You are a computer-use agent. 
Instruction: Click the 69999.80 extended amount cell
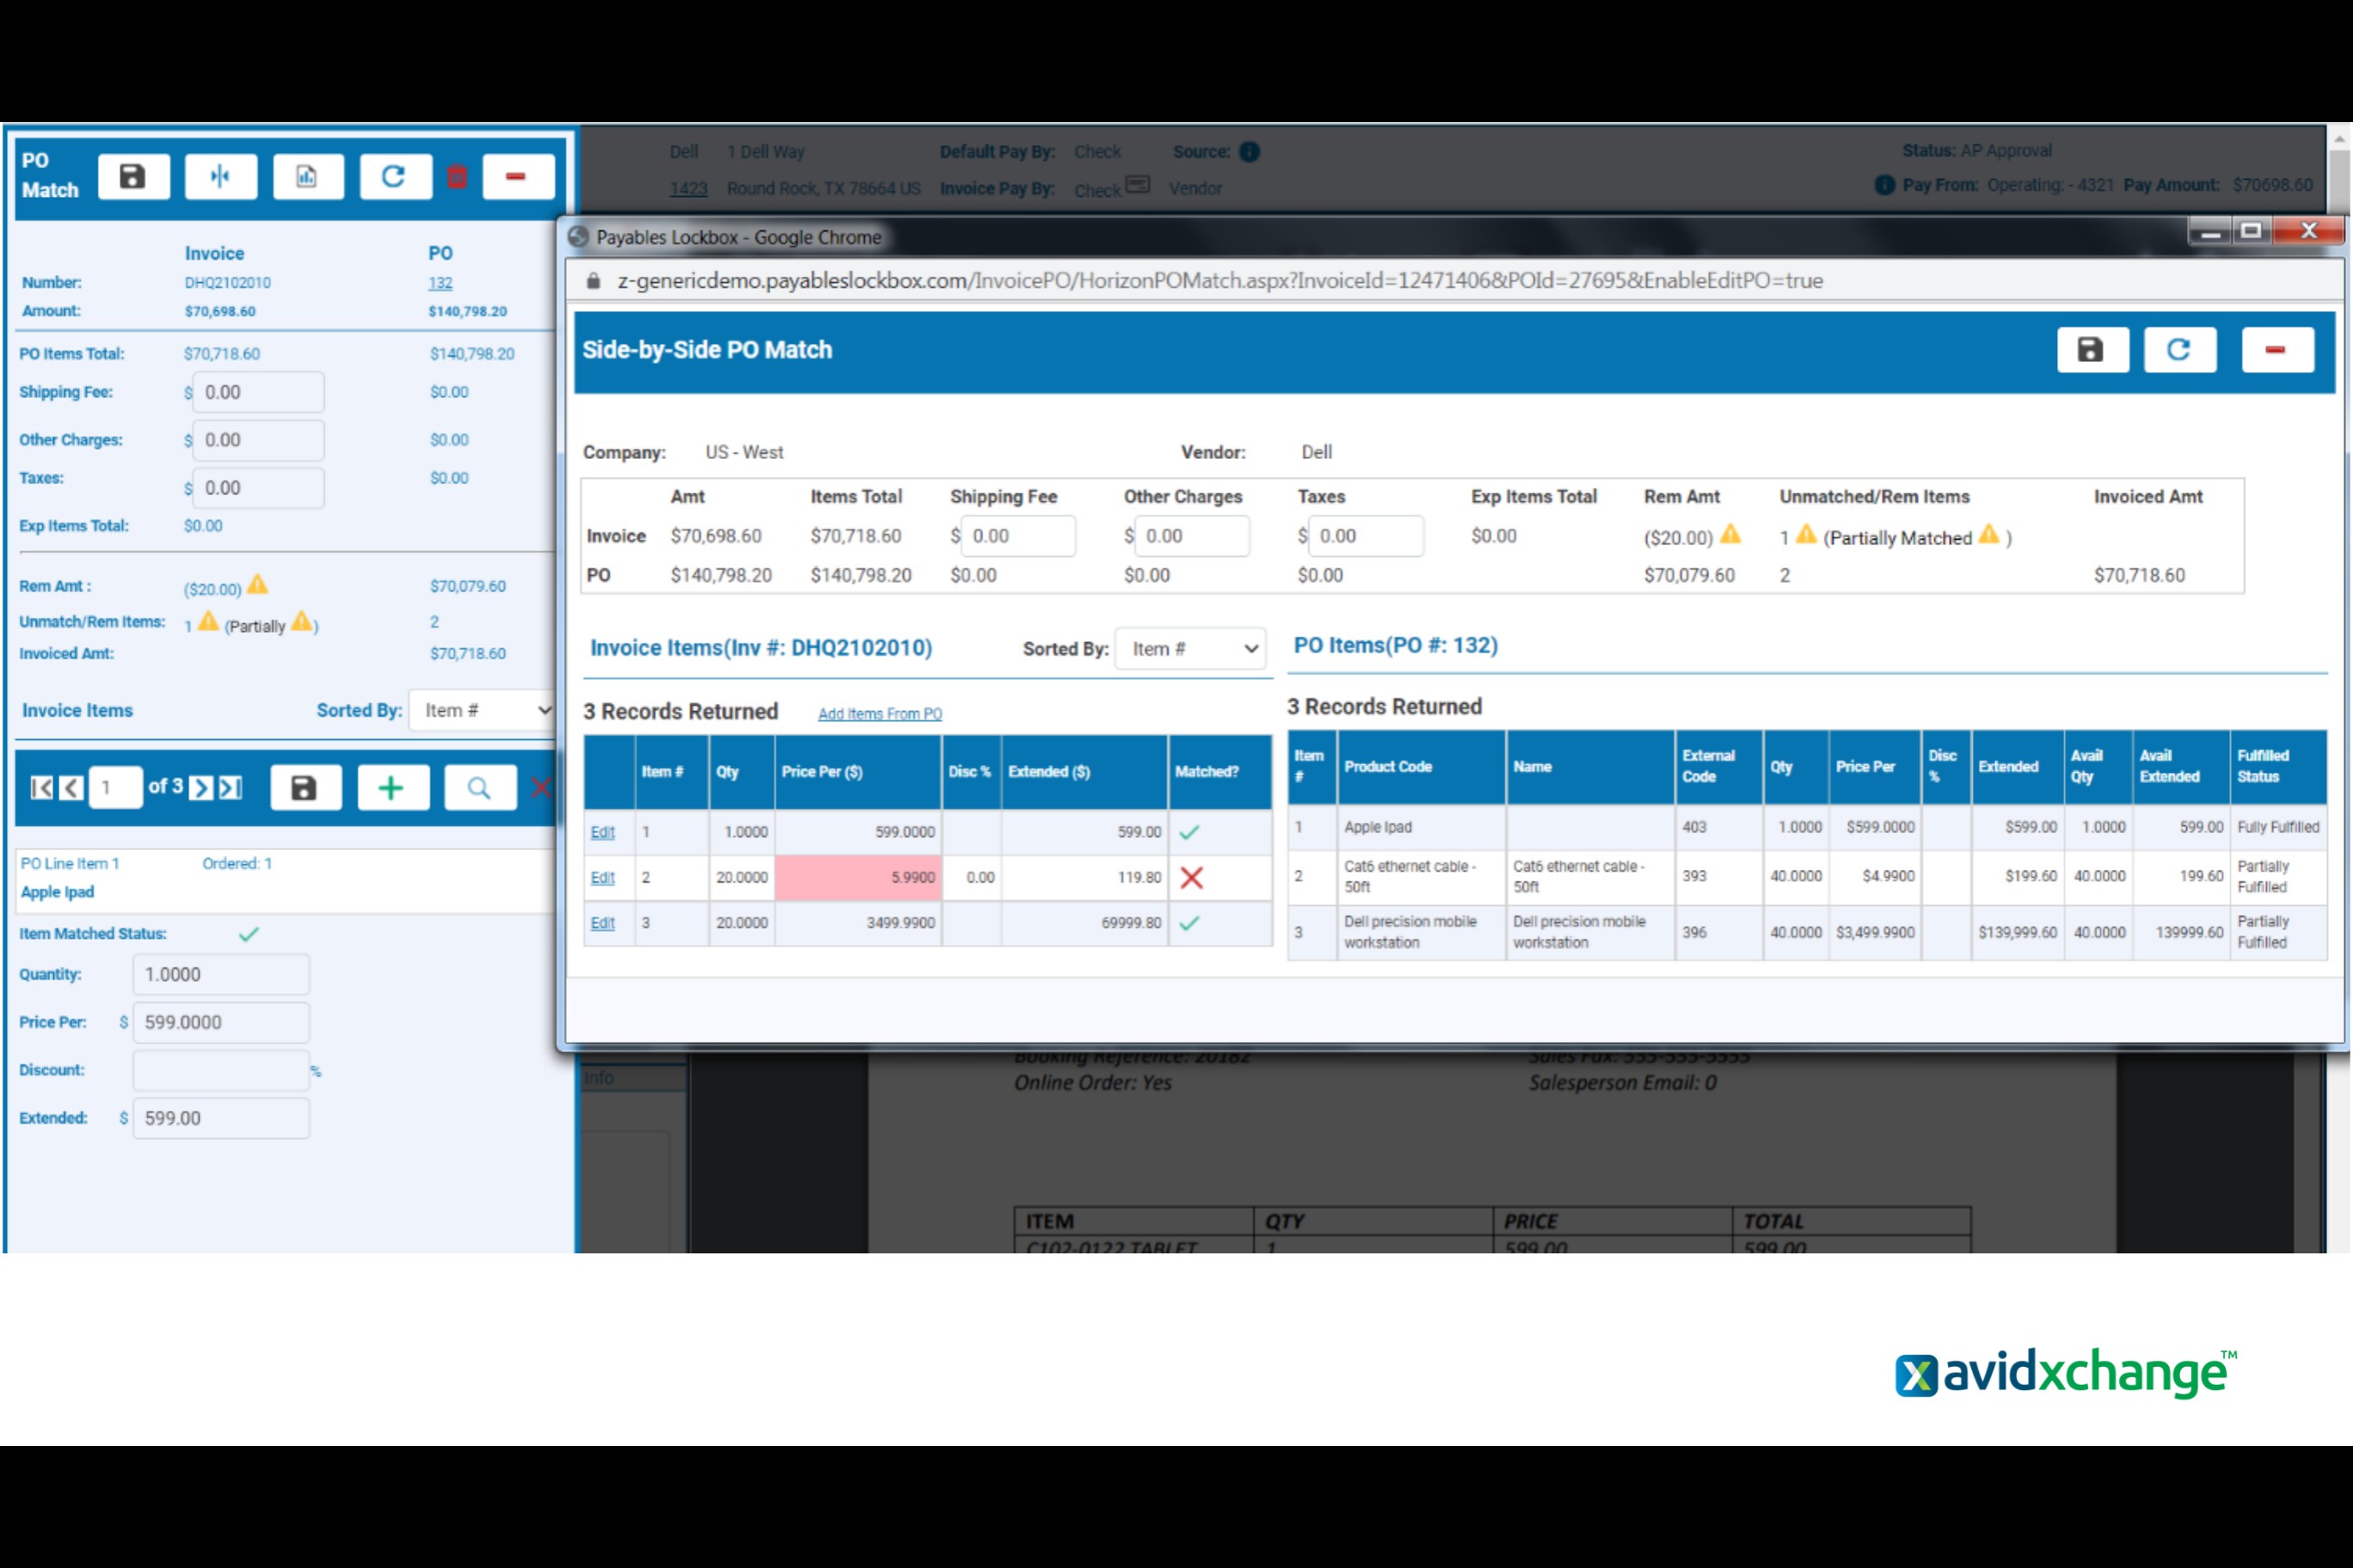pos(1084,924)
